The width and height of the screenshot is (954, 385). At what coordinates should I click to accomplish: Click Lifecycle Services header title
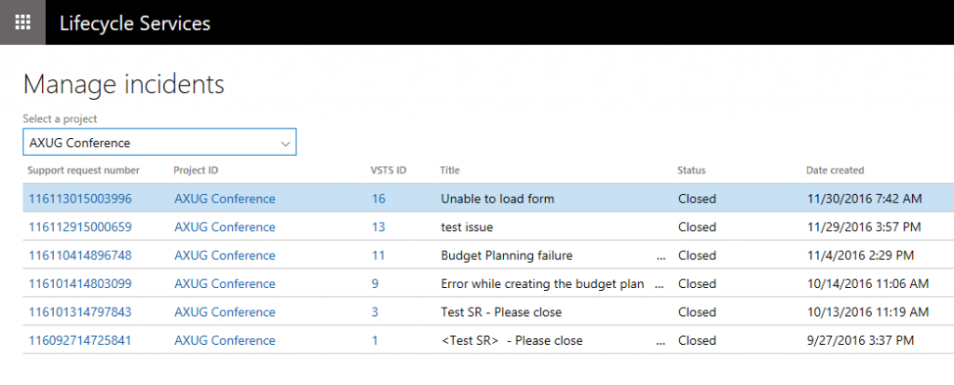pos(134,22)
